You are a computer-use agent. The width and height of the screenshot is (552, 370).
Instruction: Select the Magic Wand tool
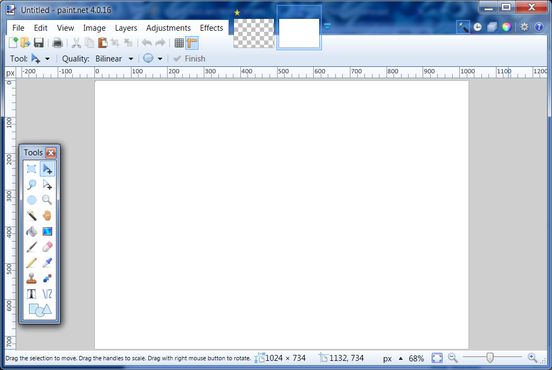tap(32, 215)
